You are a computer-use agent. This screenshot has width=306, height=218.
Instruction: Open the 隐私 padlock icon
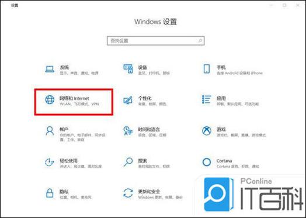coord(50,193)
